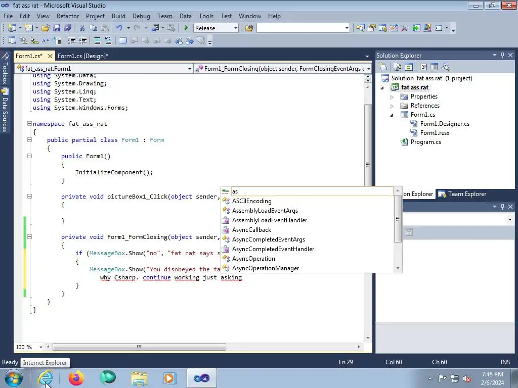Click the IntelliSense list scrollbar thumb
Screen dimensions: 518x388
398,218
